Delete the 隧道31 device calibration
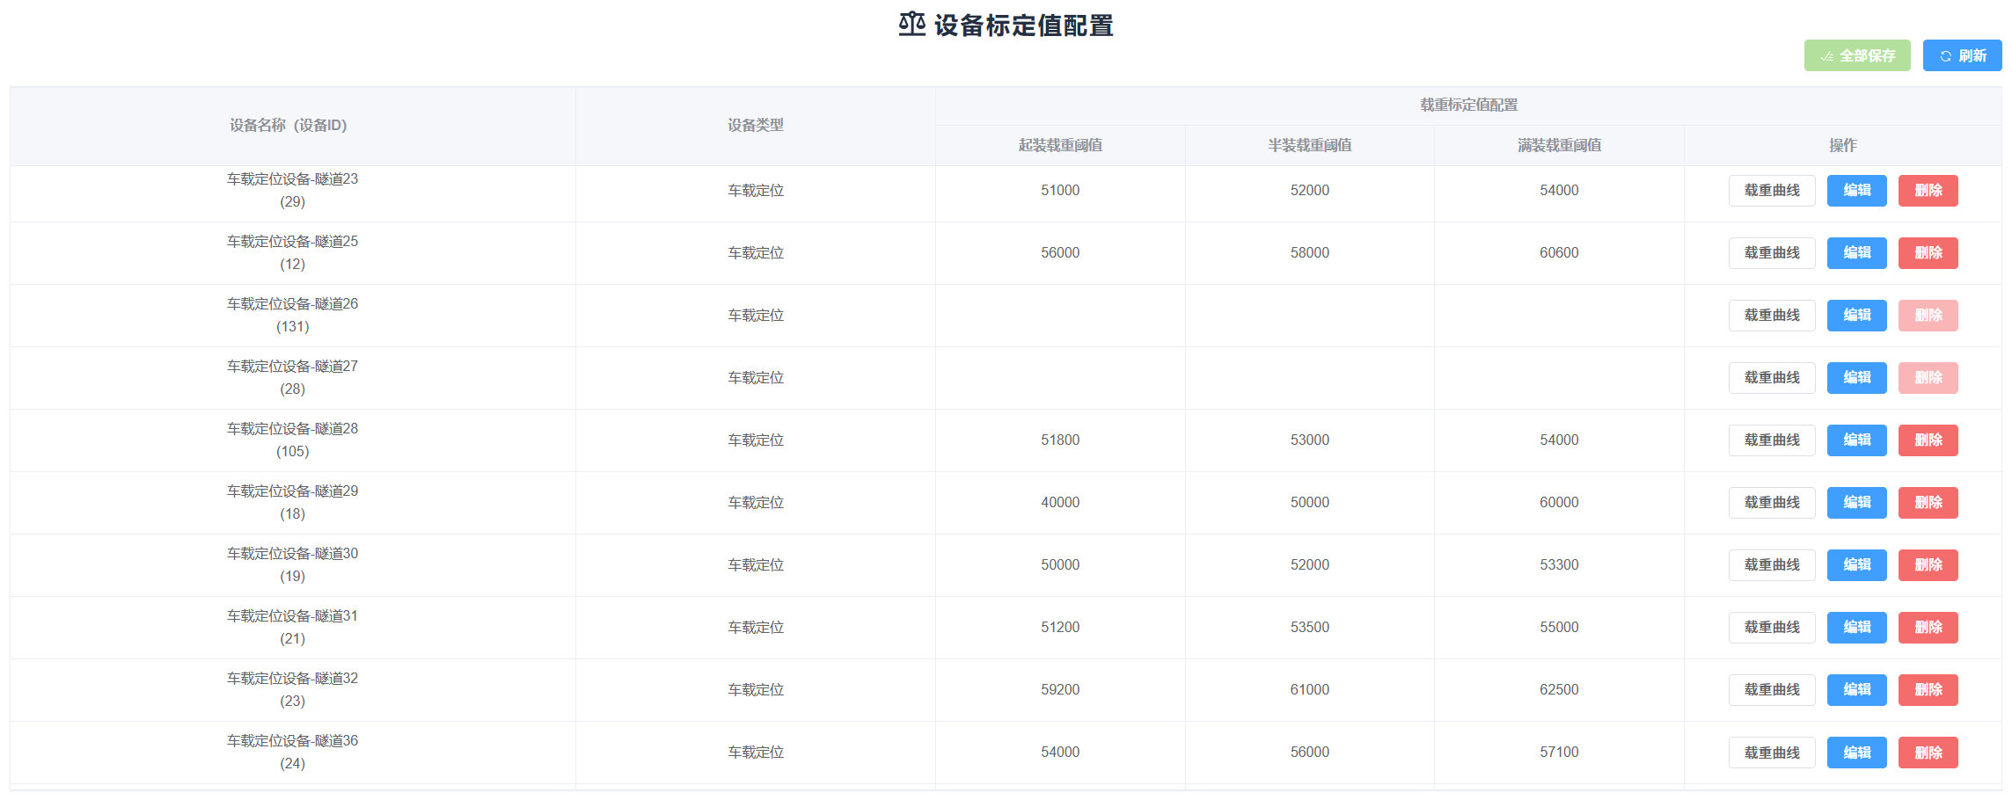This screenshot has height=800, width=2012. pyautogui.click(x=1927, y=628)
